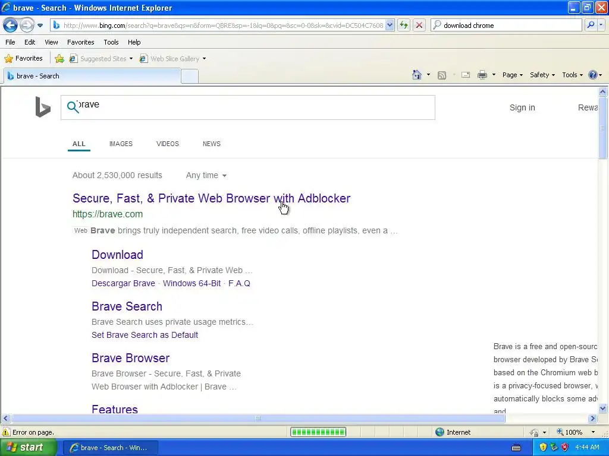Switch to the VIDEOS results tab
This screenshot has height=456, width=609.
pos(167,144)
